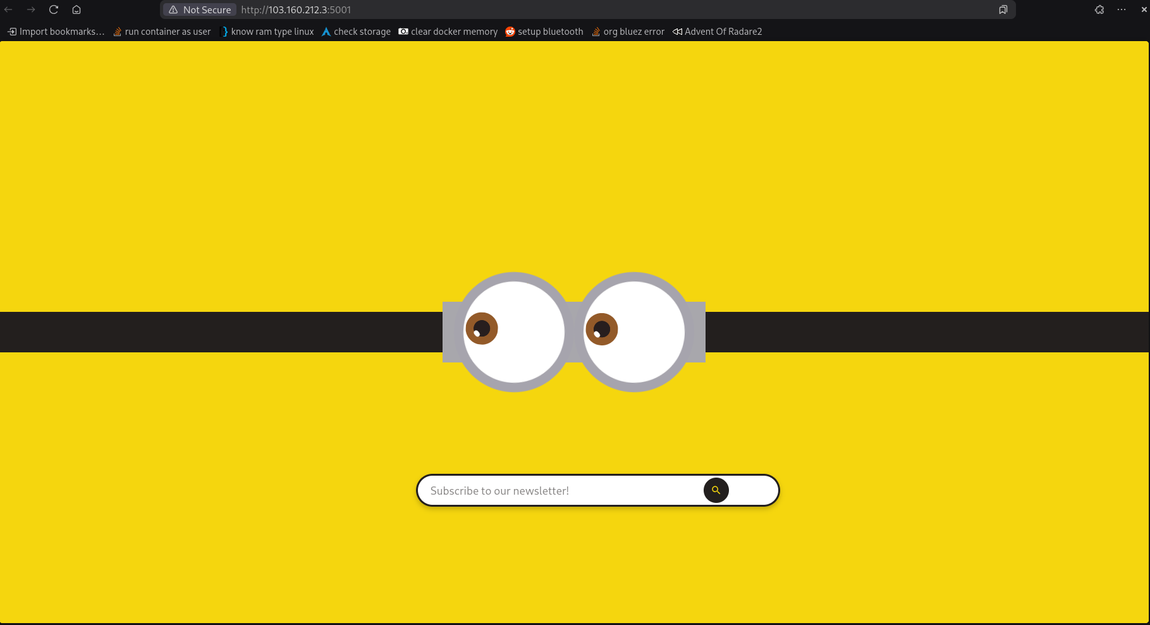Open the 'check storage' bookmark

356,32
